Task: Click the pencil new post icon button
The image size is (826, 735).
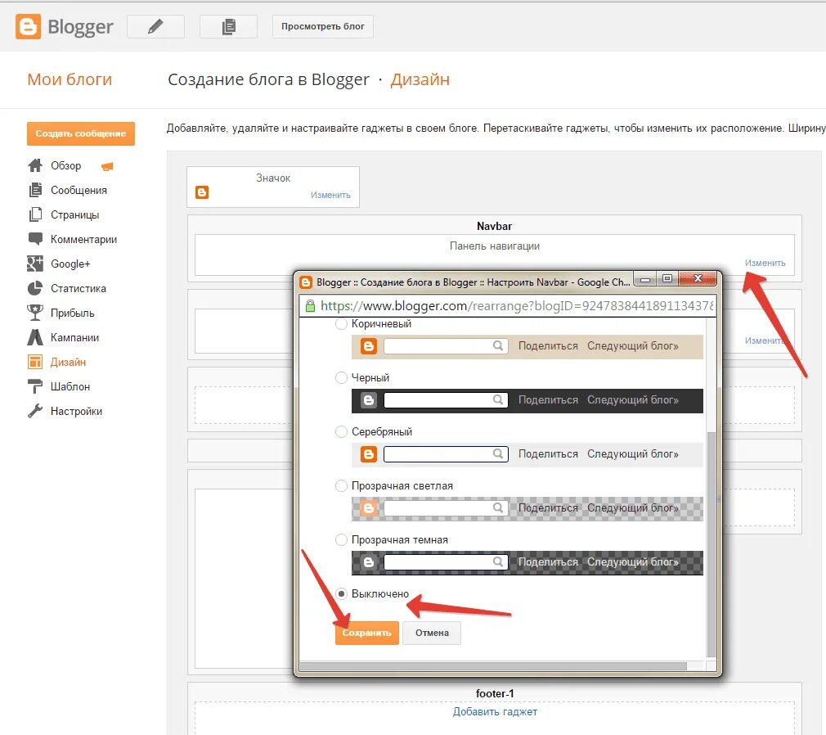Action: [x=155, y=26]
